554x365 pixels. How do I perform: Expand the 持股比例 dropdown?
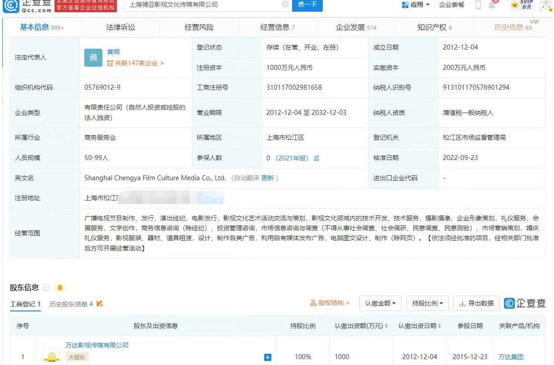[x=427, y=303]
